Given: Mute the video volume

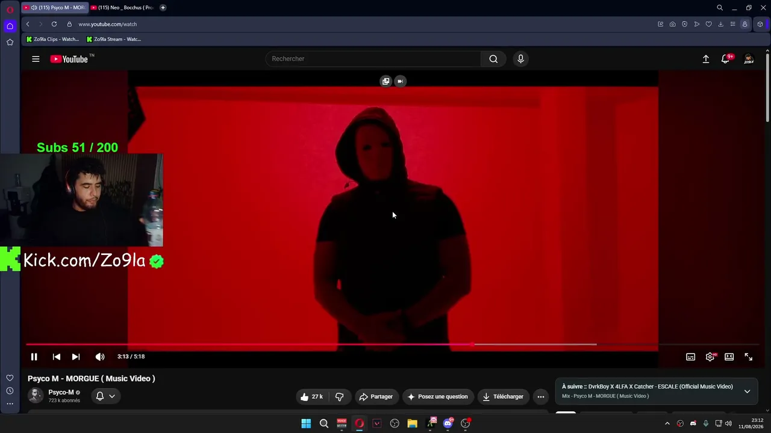Looking at the screenshot, I should pos(100,357).
